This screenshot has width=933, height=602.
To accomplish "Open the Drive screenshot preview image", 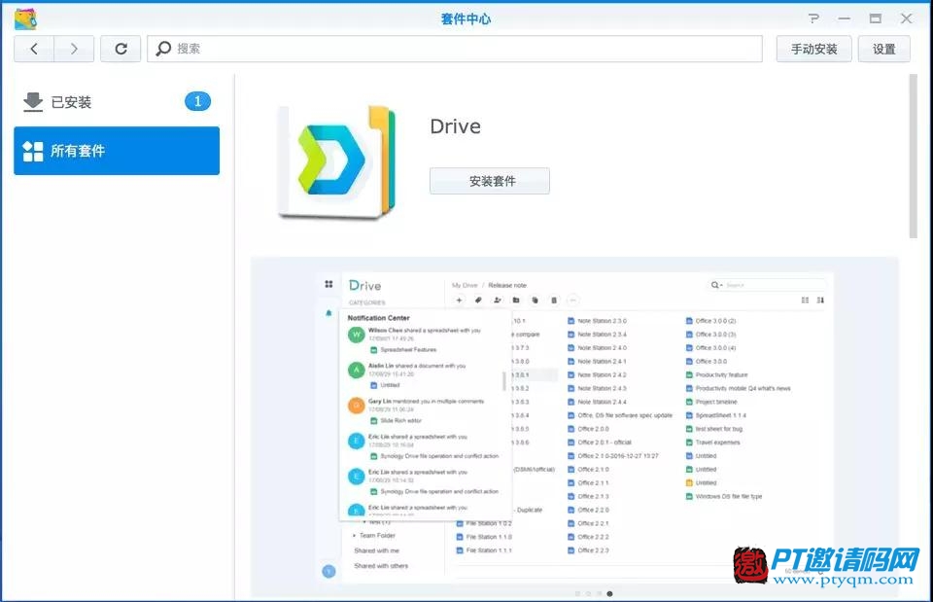I will click(x=574, y=427).
